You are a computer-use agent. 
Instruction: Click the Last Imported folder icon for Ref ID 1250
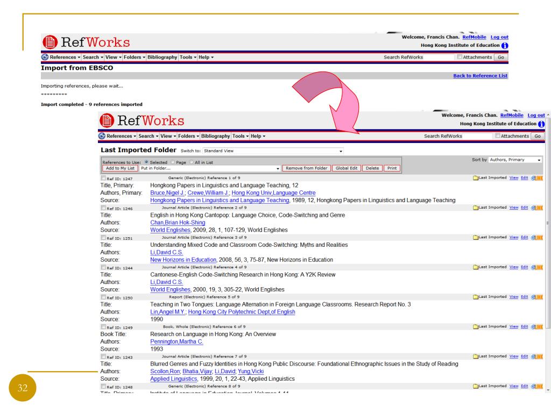pos(476,297)
